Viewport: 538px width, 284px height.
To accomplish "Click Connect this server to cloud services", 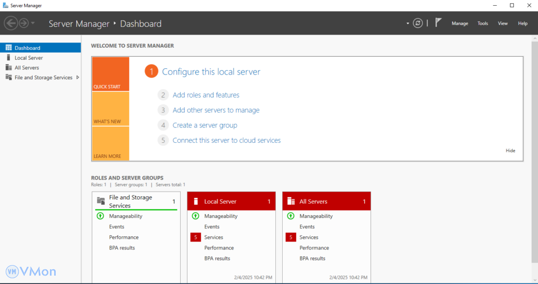I will click(226, 140).
